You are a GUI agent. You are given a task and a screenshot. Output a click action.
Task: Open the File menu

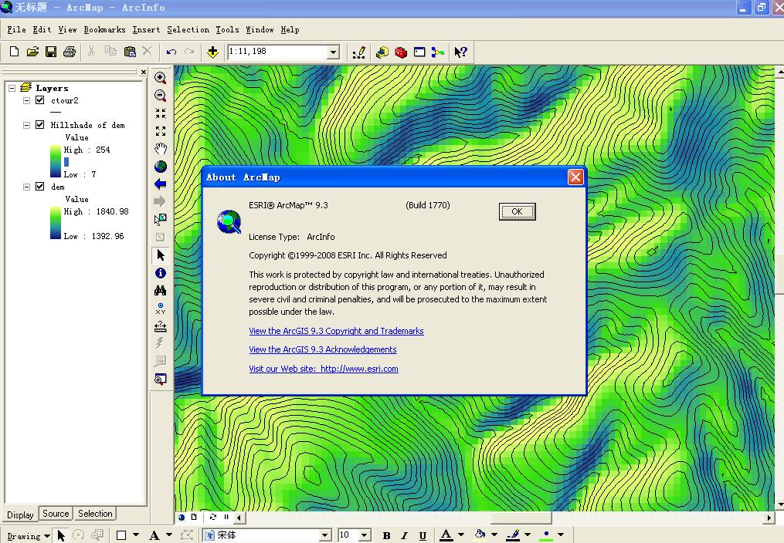click(x=16, y=29)
